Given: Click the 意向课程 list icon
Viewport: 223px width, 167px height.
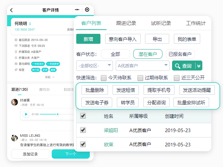Looking at the screenshot, I should point(16,64).
